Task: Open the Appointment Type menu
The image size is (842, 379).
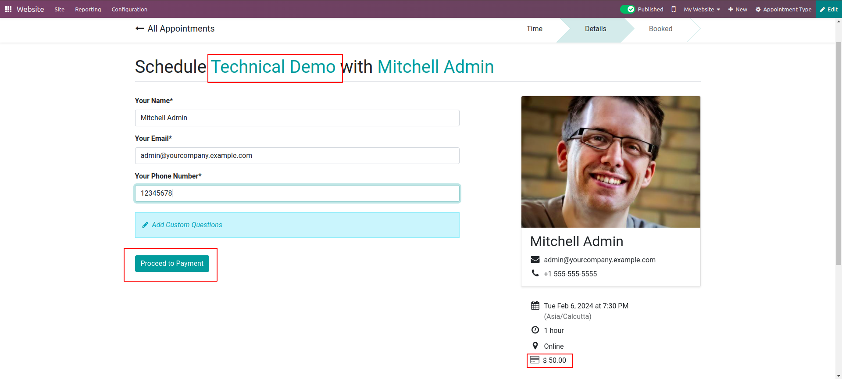Action: tap(784, 9)
